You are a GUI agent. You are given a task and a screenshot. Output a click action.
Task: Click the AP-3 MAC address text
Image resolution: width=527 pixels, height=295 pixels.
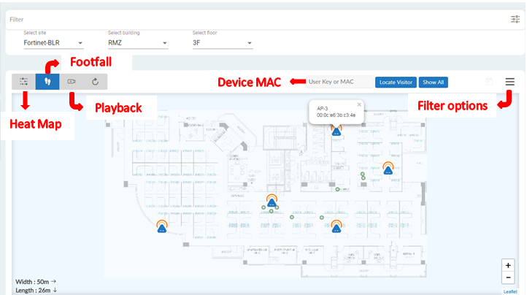tap(336, 115)
